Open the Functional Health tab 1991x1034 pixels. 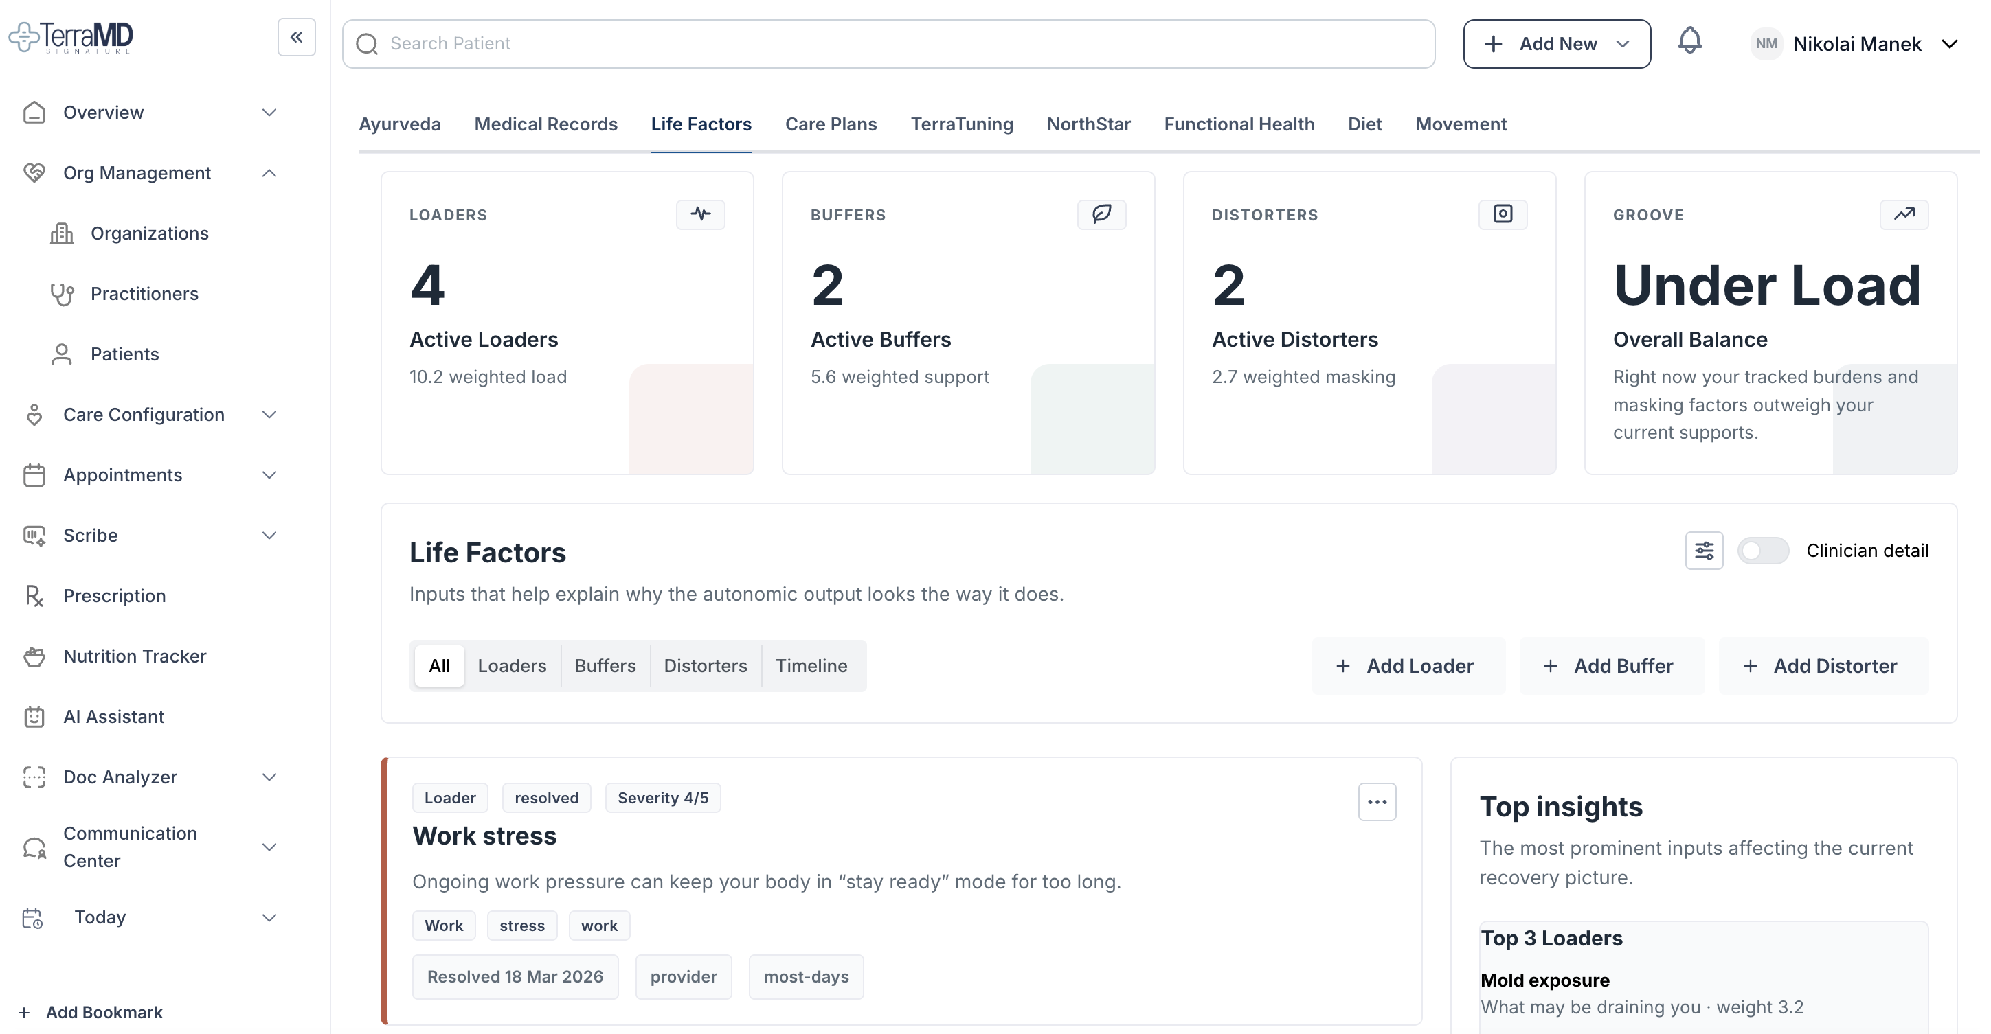(1238, 124)
